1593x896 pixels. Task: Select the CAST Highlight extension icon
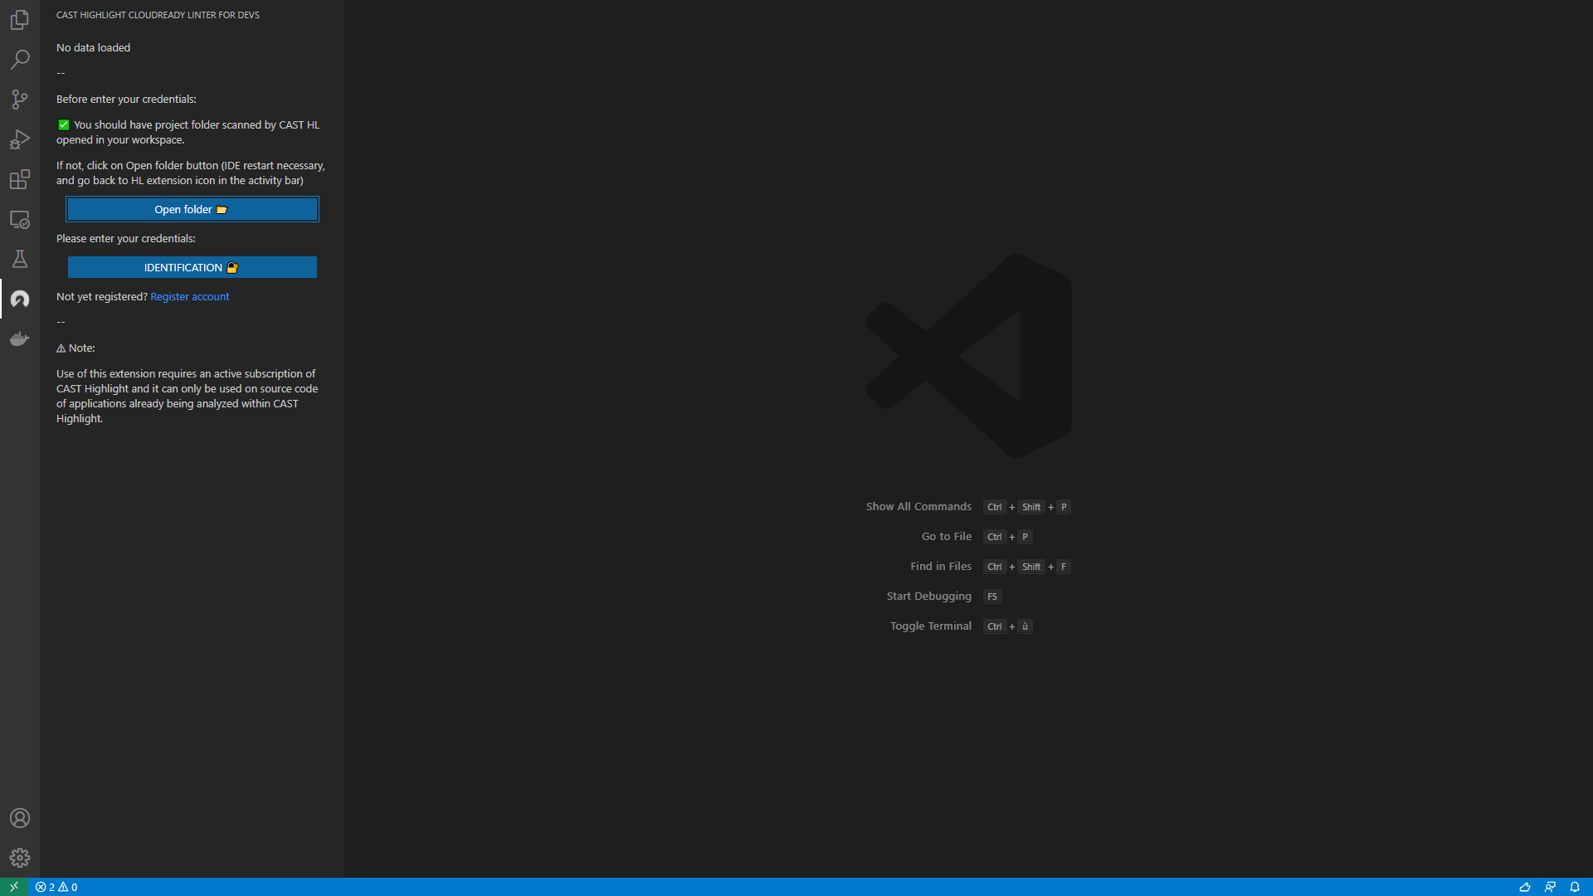pyautogui.click(x=20, y=299)
